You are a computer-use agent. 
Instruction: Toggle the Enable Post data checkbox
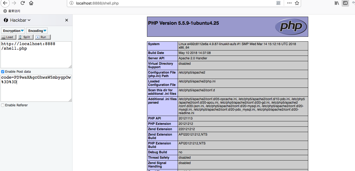pos(3,72)
